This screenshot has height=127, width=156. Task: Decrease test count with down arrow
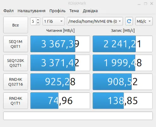point(38,23)
